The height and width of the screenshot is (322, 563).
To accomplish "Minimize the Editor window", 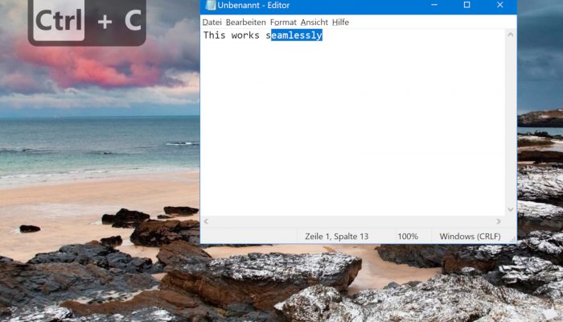I will (x=434, y=5).
